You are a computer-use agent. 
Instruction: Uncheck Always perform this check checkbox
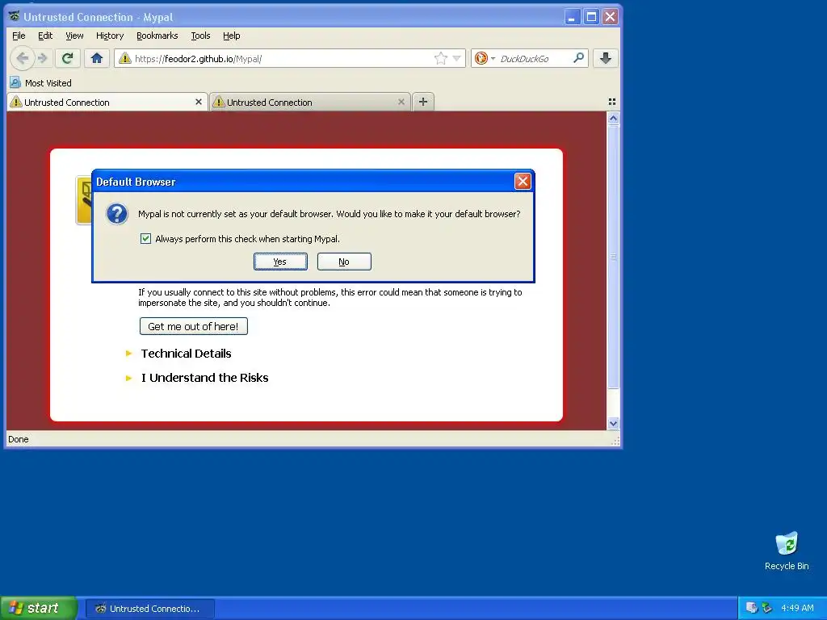click(x=145, y=239)
